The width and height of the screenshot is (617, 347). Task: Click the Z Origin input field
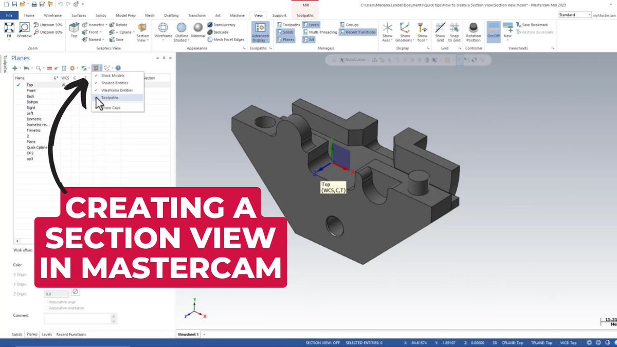[57, 294]
